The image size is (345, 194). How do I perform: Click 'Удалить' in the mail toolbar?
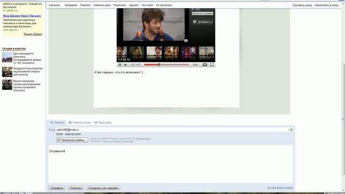pyautogui.click(x=134, y=5)
